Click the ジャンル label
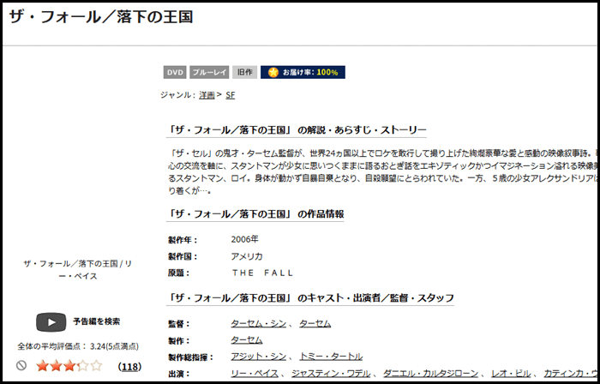The image size is (600, 384). [x=178, y=95]
